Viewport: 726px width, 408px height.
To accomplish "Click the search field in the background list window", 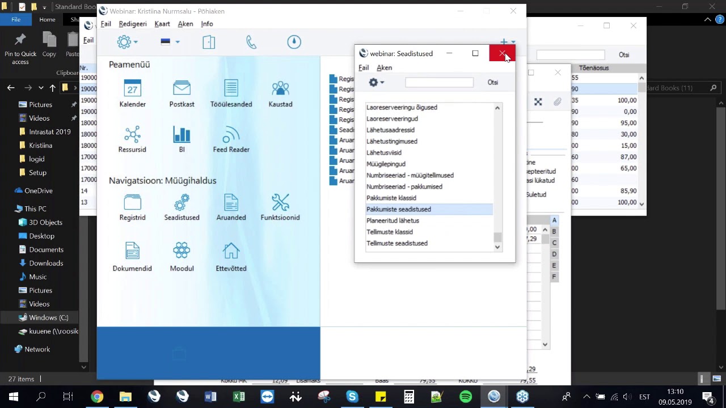I will click(x=571, y=55).
